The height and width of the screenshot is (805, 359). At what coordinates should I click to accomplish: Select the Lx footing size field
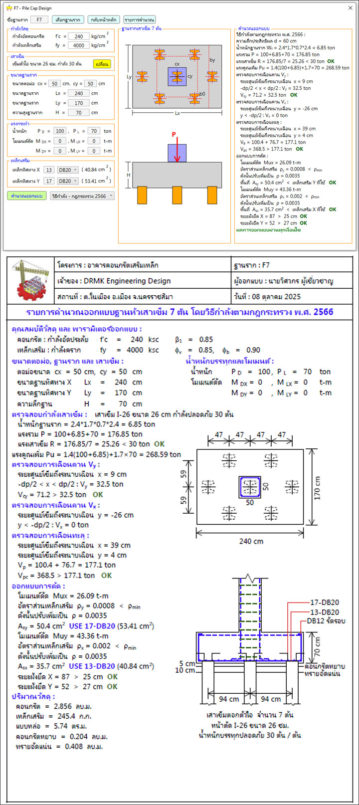coord(79,93)
